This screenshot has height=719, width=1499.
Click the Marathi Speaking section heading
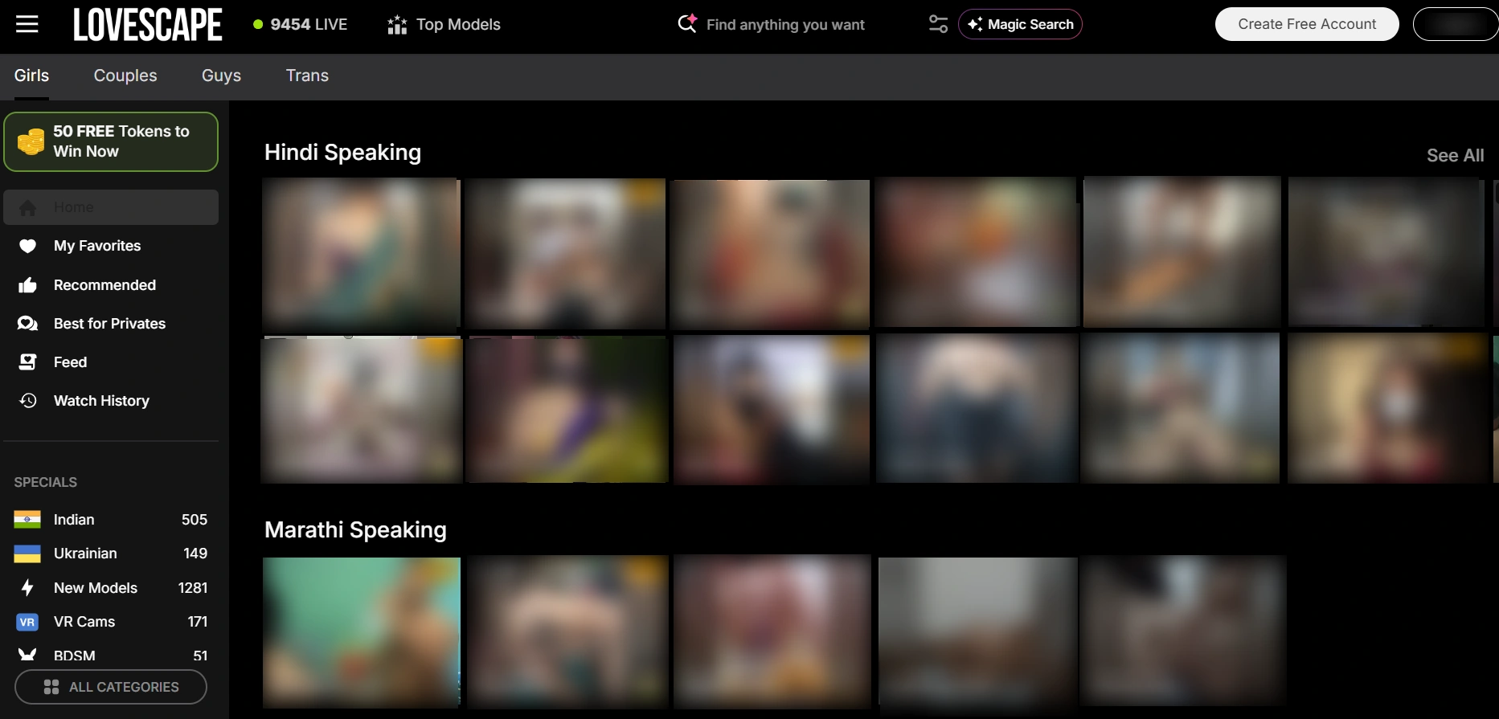(x=355, y=530)
